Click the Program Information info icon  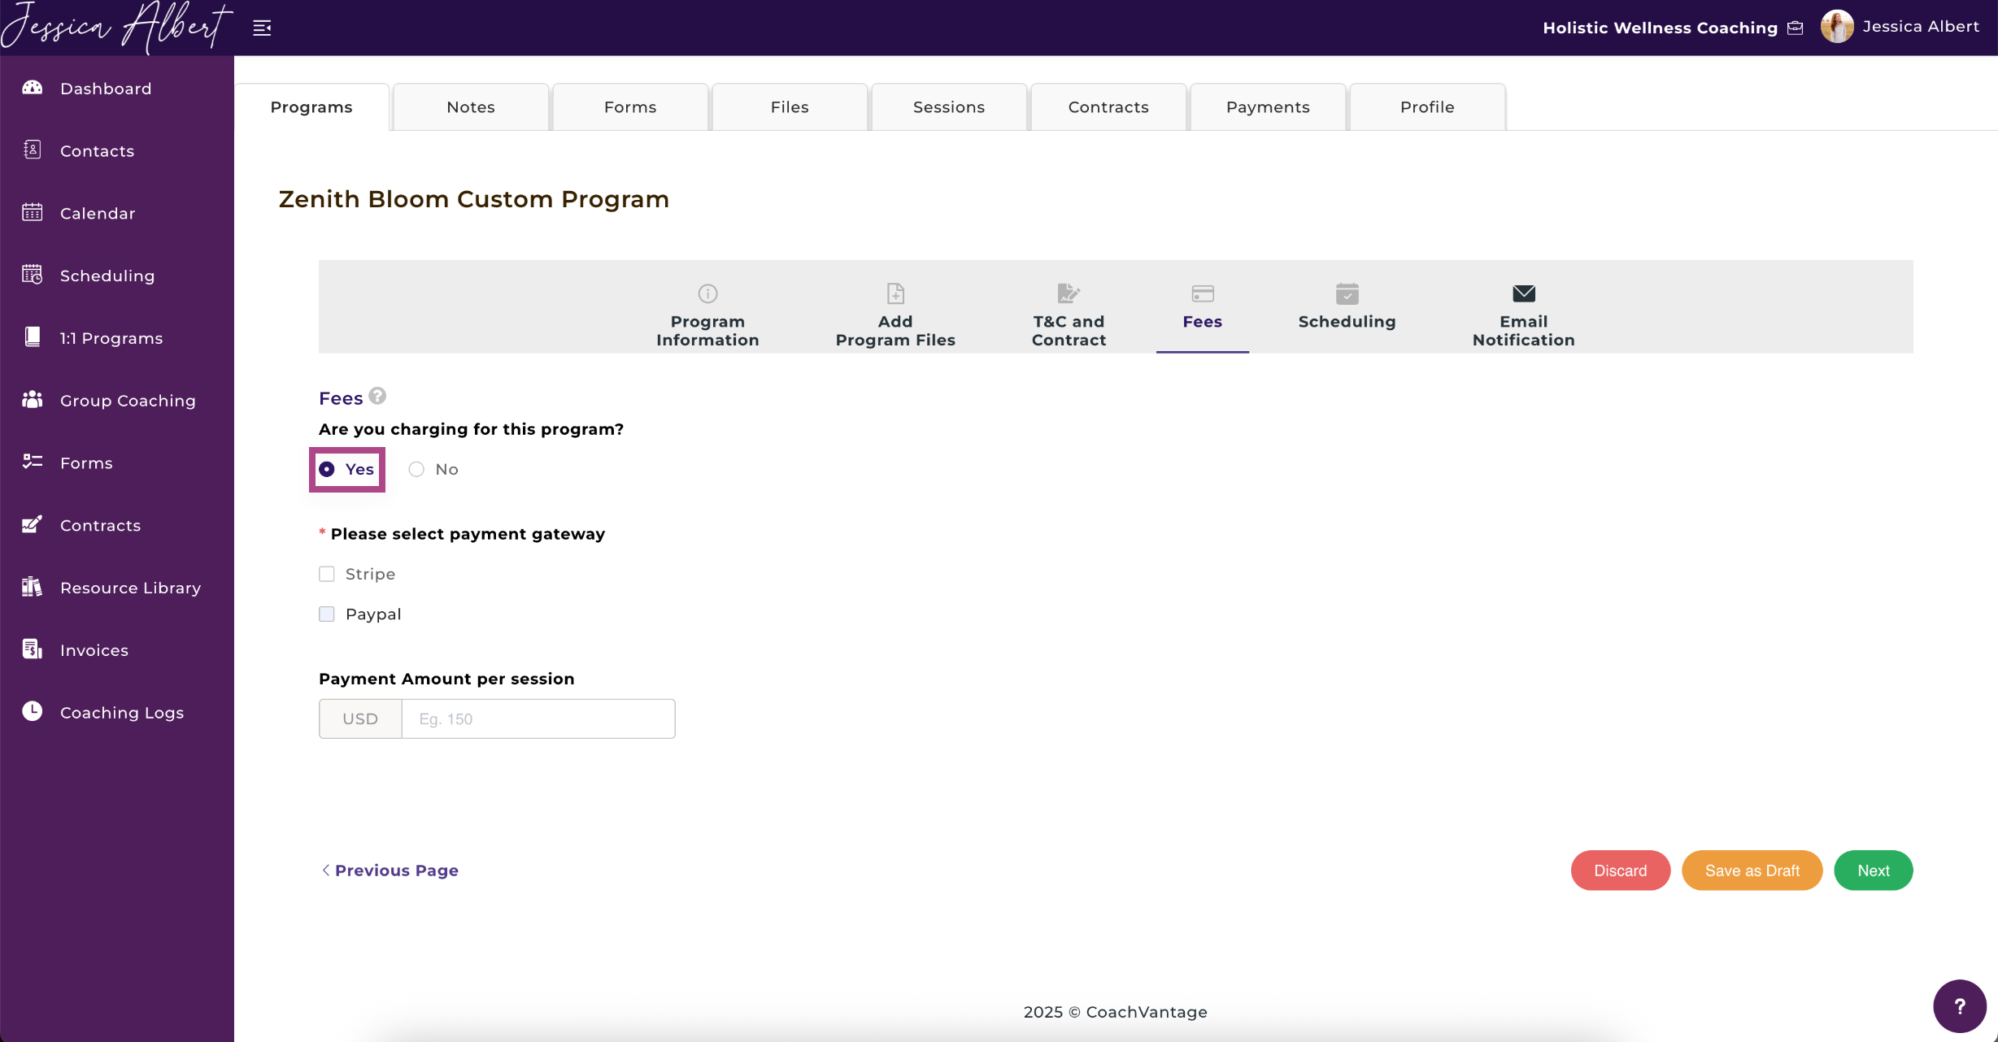[x=707, y=293]
